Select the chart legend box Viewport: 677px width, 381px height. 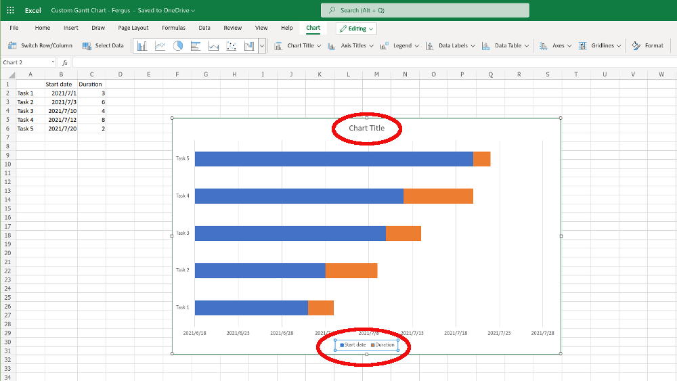pyautogui.click(x=366, y=344)
